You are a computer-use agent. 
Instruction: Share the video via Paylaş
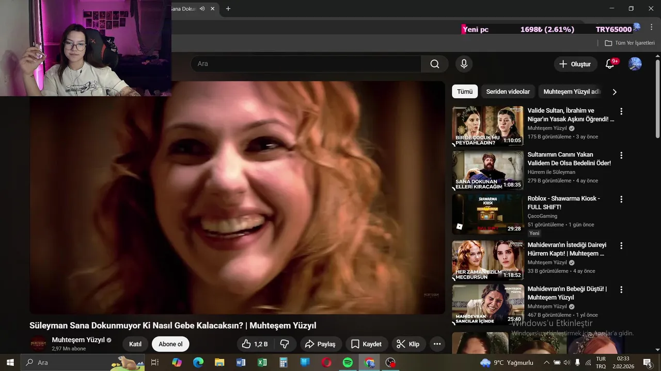(x=320, y=344)
